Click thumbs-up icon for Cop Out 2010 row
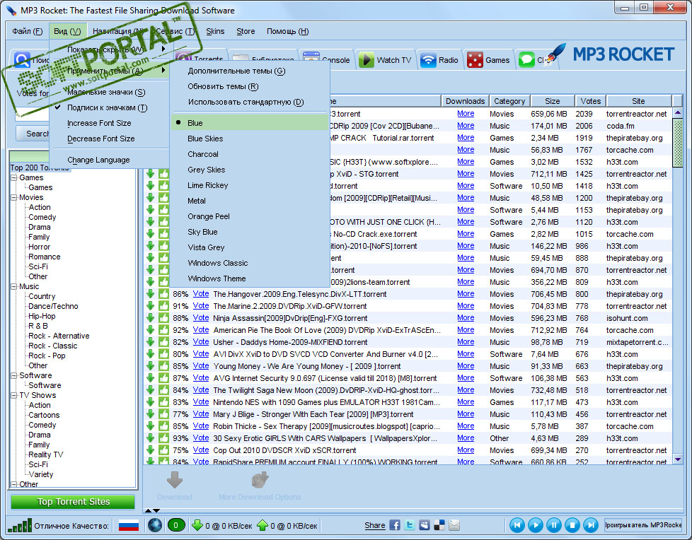Screen dimensions: 692x540 point(163,450)
